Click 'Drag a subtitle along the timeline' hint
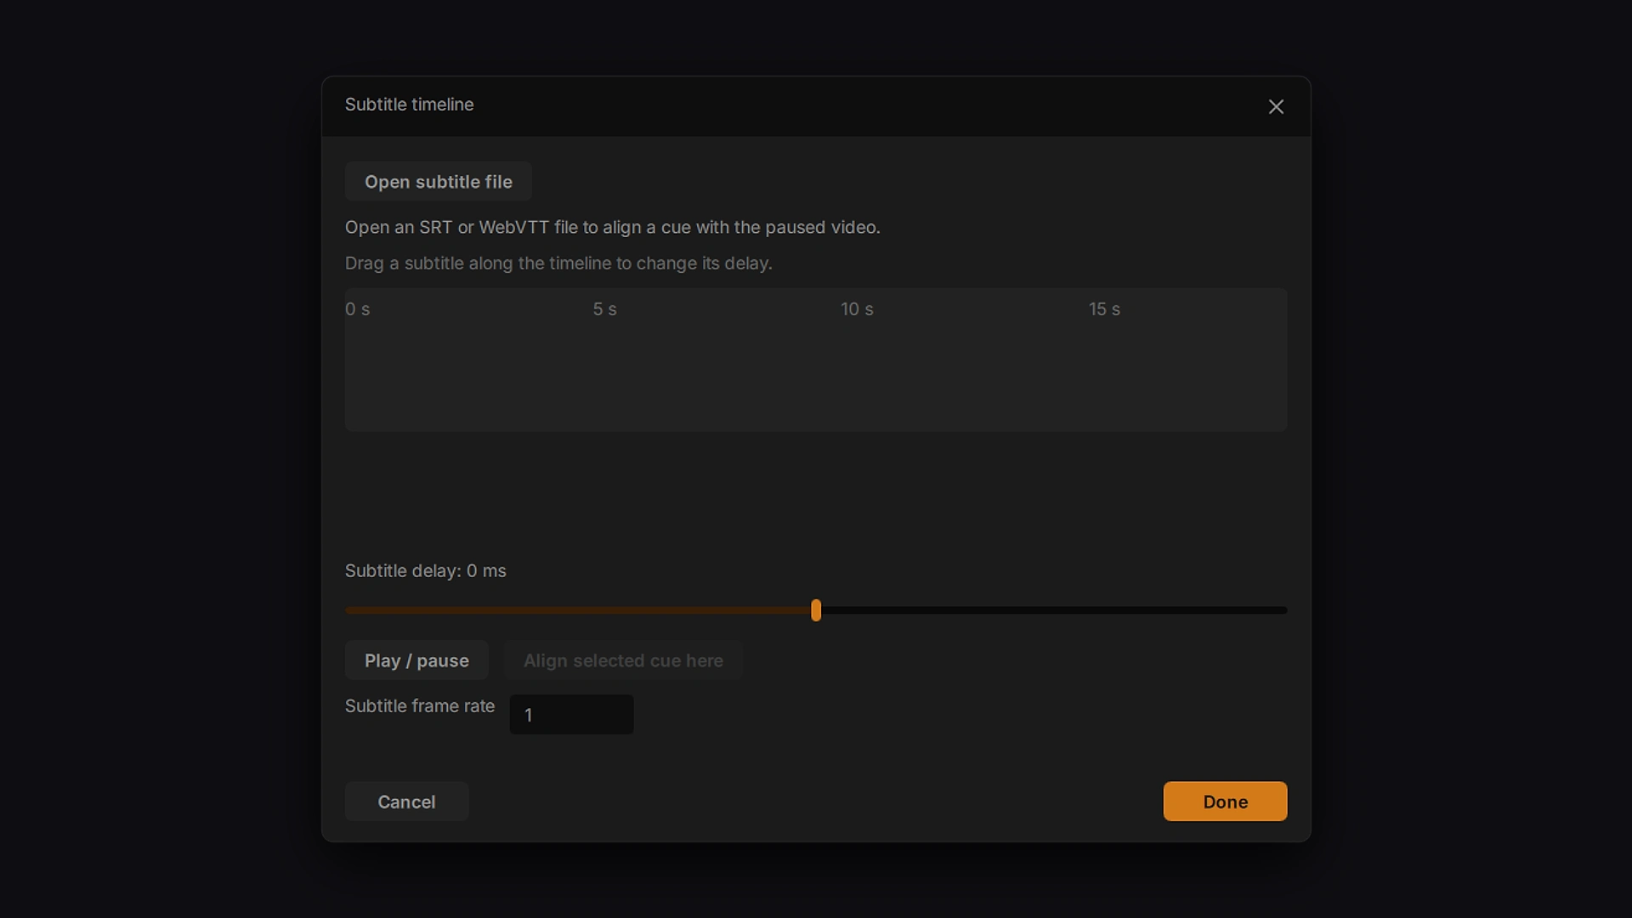1632x918 pixels. click(x=558, y=263)
